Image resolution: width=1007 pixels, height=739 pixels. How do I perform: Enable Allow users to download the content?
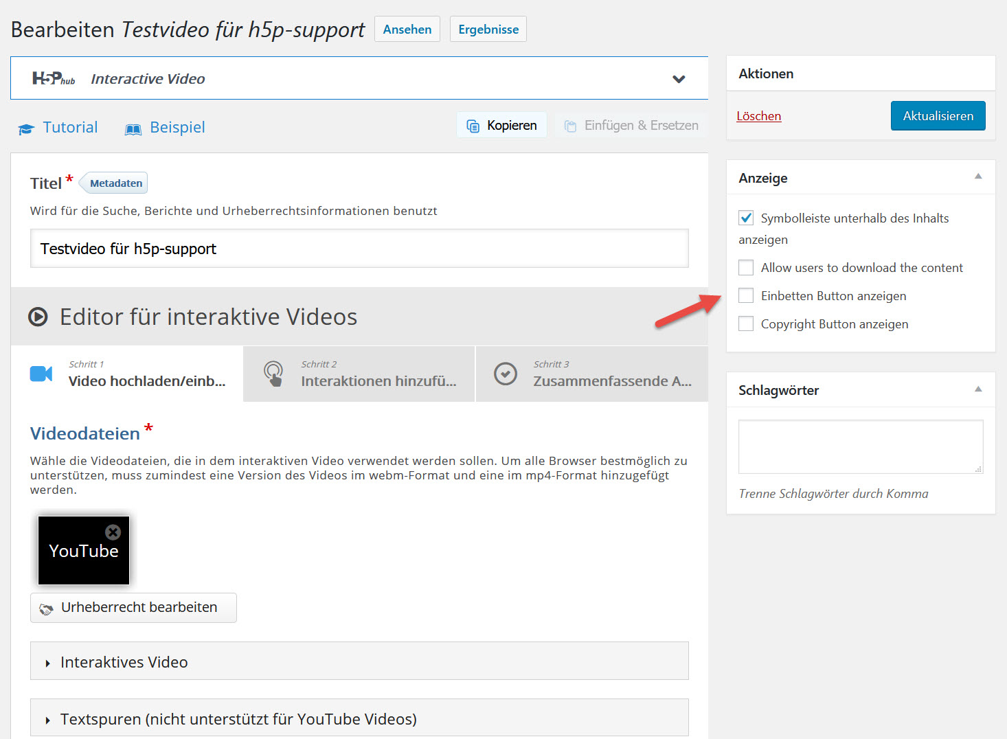746,267
